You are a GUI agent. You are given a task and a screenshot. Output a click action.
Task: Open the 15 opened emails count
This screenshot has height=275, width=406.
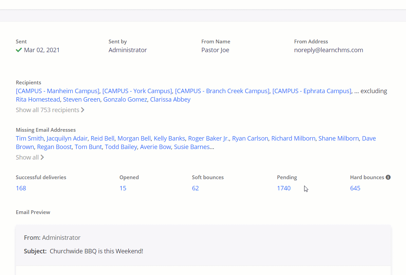123,188
